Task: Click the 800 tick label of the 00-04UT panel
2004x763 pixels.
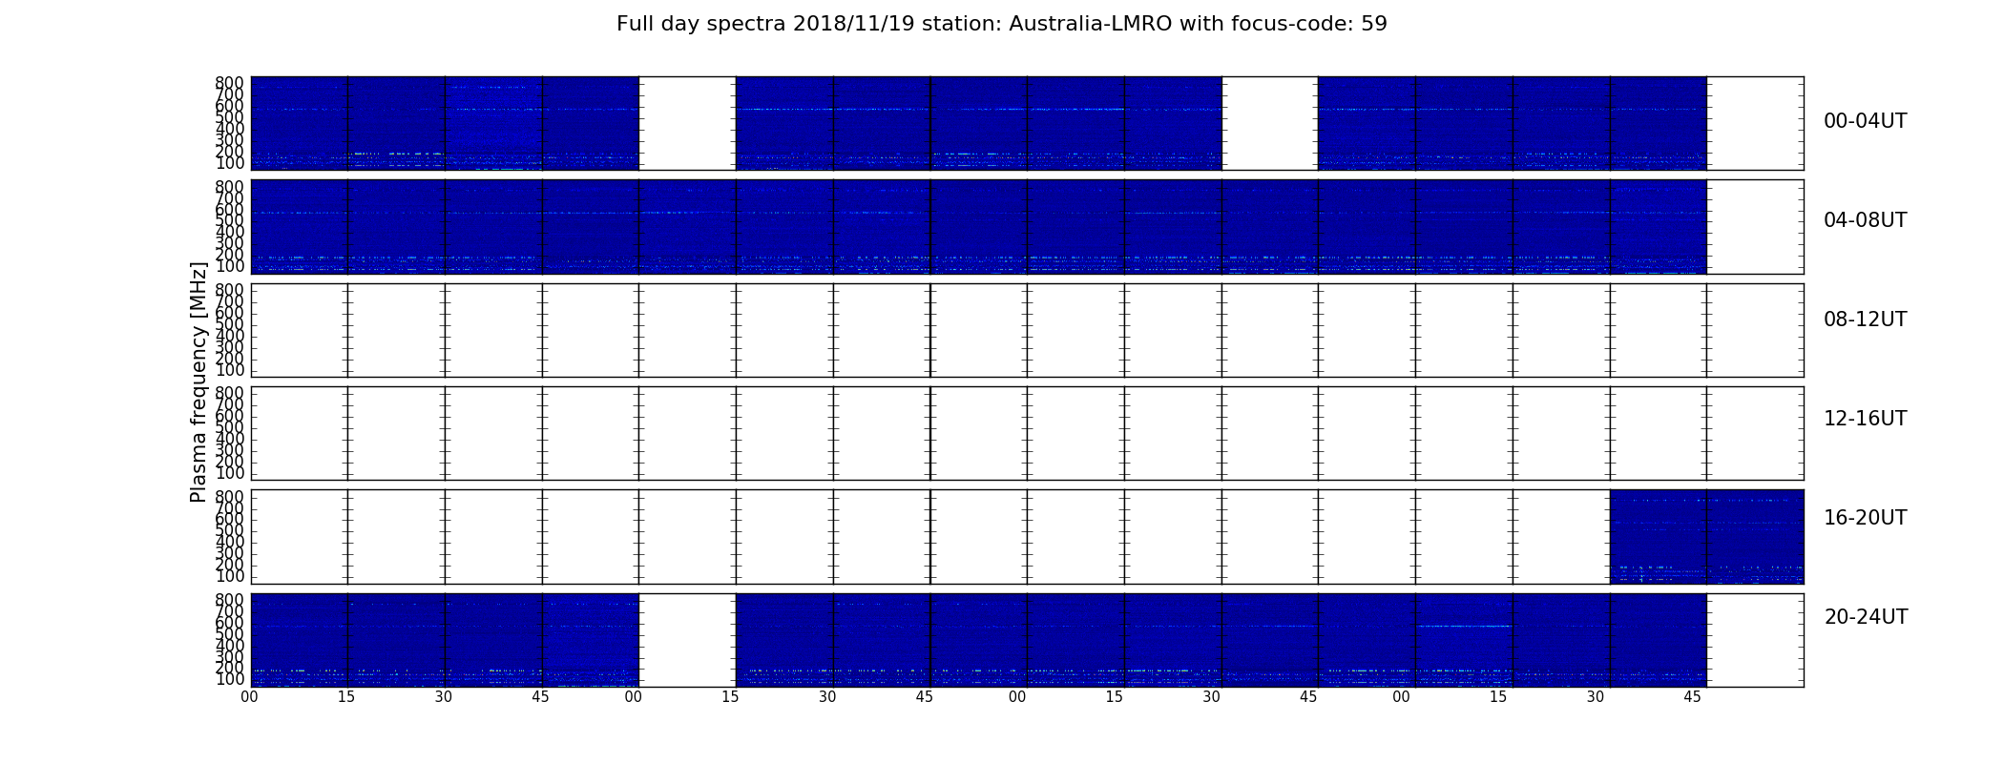Action: coord(230,83)
